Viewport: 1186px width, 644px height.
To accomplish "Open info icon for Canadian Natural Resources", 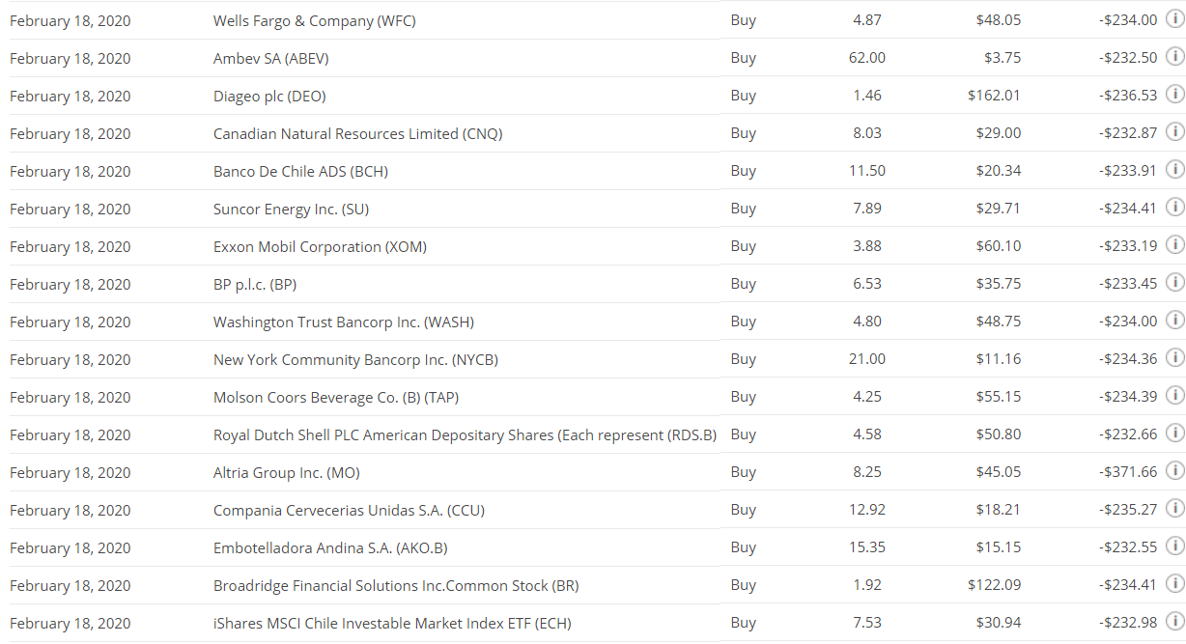I will (1175, 131).
